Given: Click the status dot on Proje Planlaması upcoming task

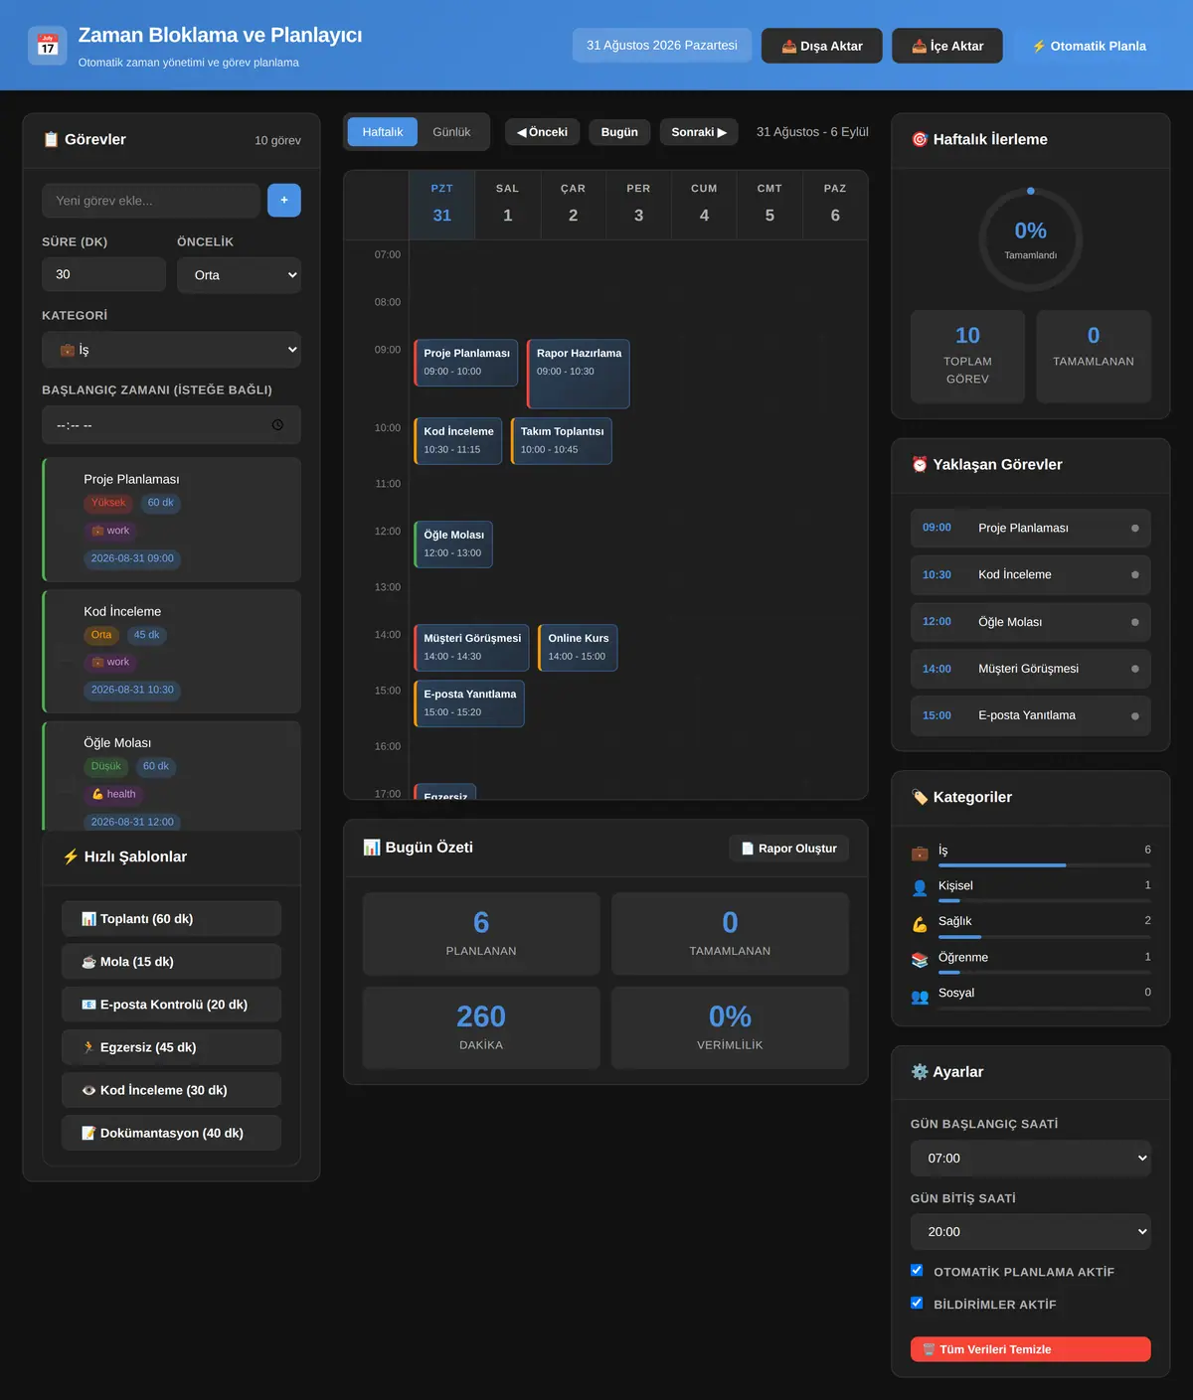Looking at the screenshot, I should point(1135,529).
